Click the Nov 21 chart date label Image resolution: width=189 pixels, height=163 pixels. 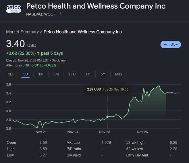[41, 132]
